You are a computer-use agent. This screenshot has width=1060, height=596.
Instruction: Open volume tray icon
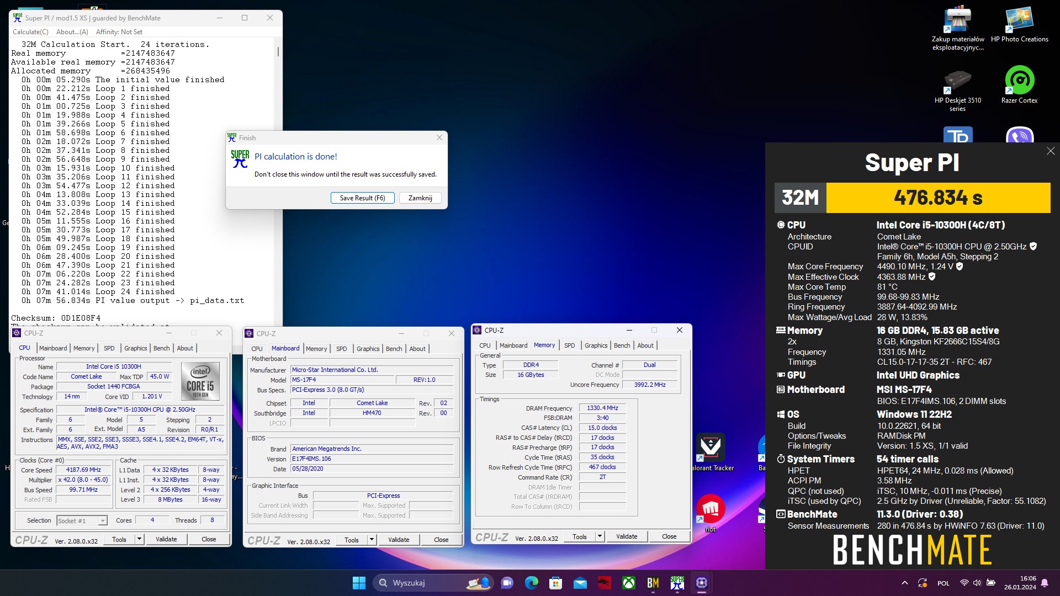tap(977, 583)
